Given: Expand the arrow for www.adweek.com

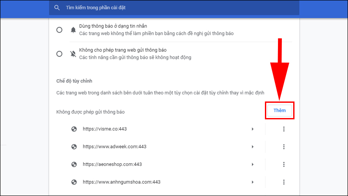Looking at the screenshot, I should coord(252,147).
